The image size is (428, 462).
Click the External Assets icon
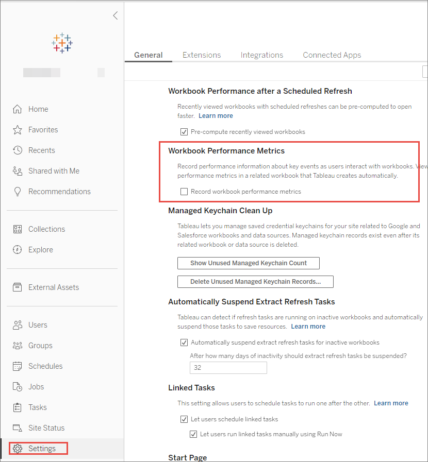tap(18, 287)
